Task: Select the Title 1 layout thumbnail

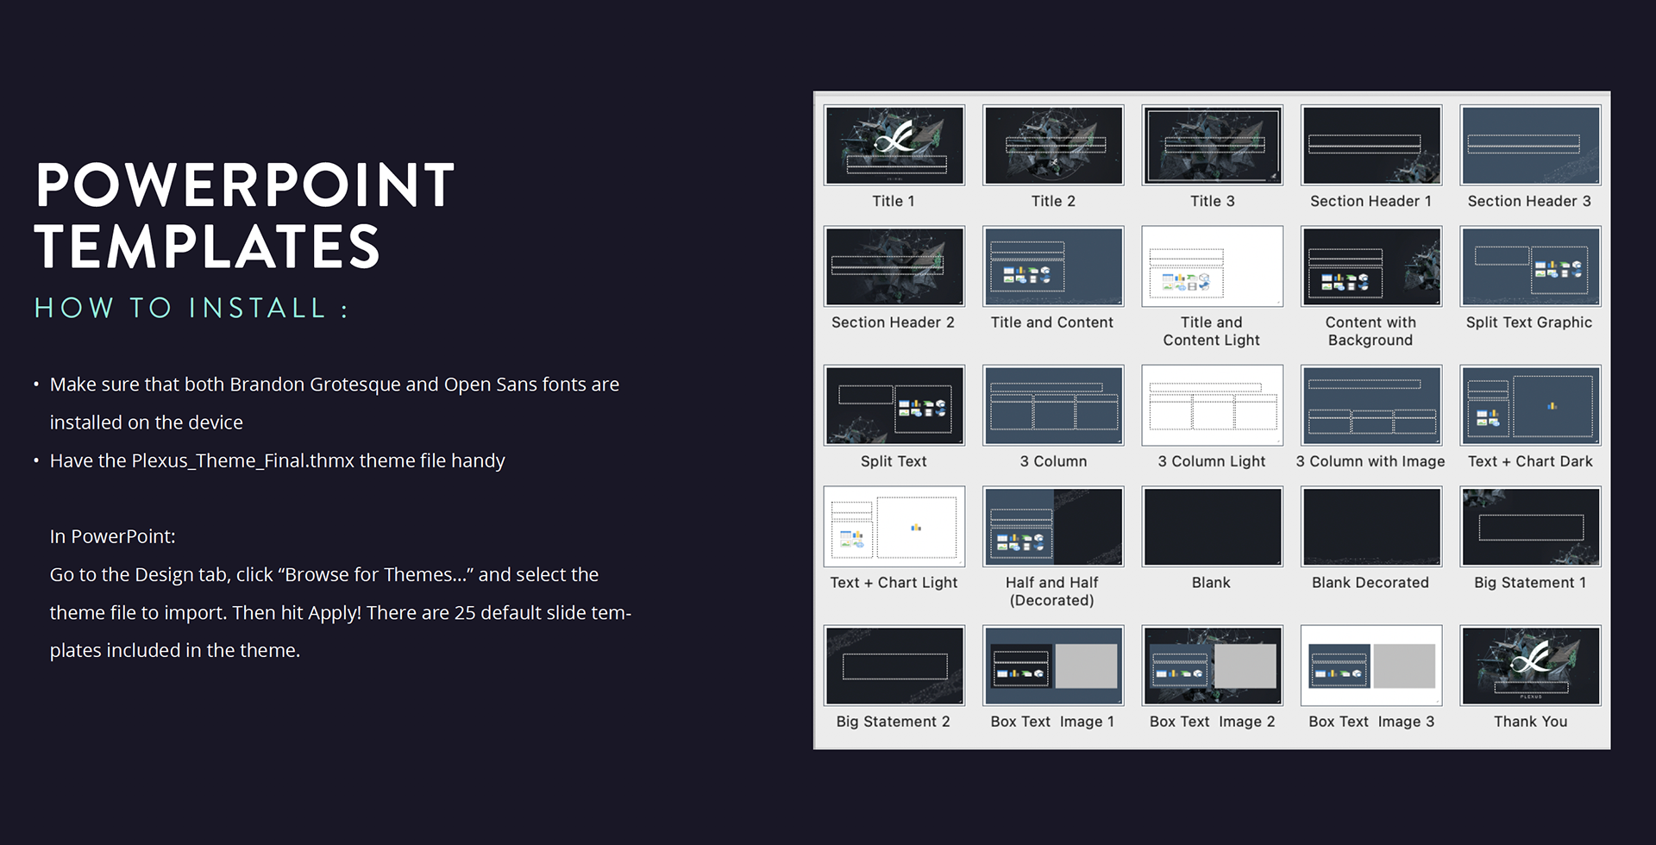Action: coord(894,146)
